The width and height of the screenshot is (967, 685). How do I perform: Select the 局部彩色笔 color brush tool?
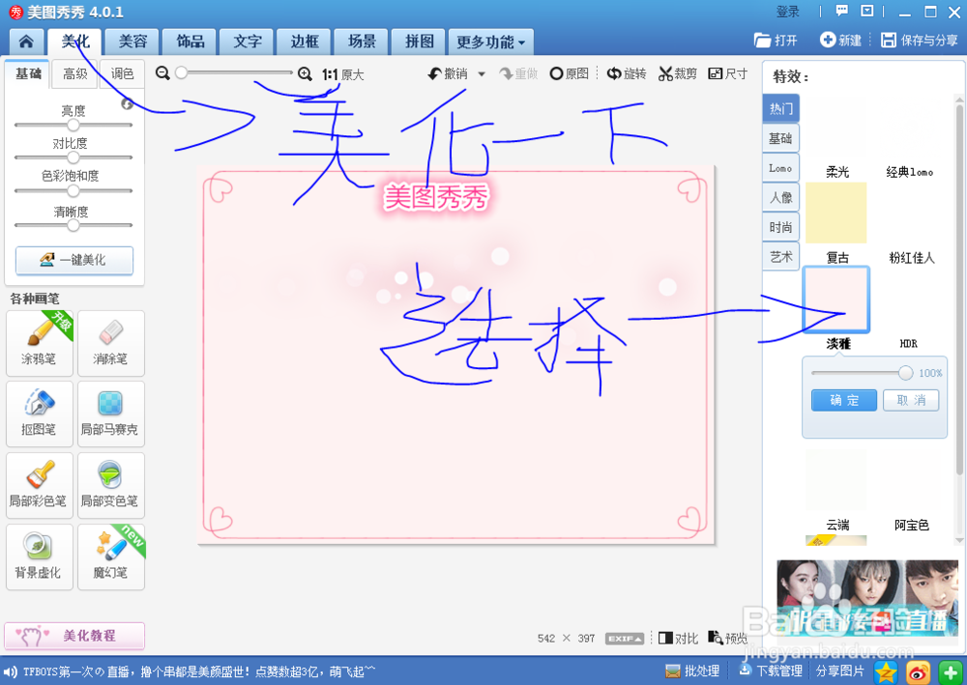click(40, 485)
